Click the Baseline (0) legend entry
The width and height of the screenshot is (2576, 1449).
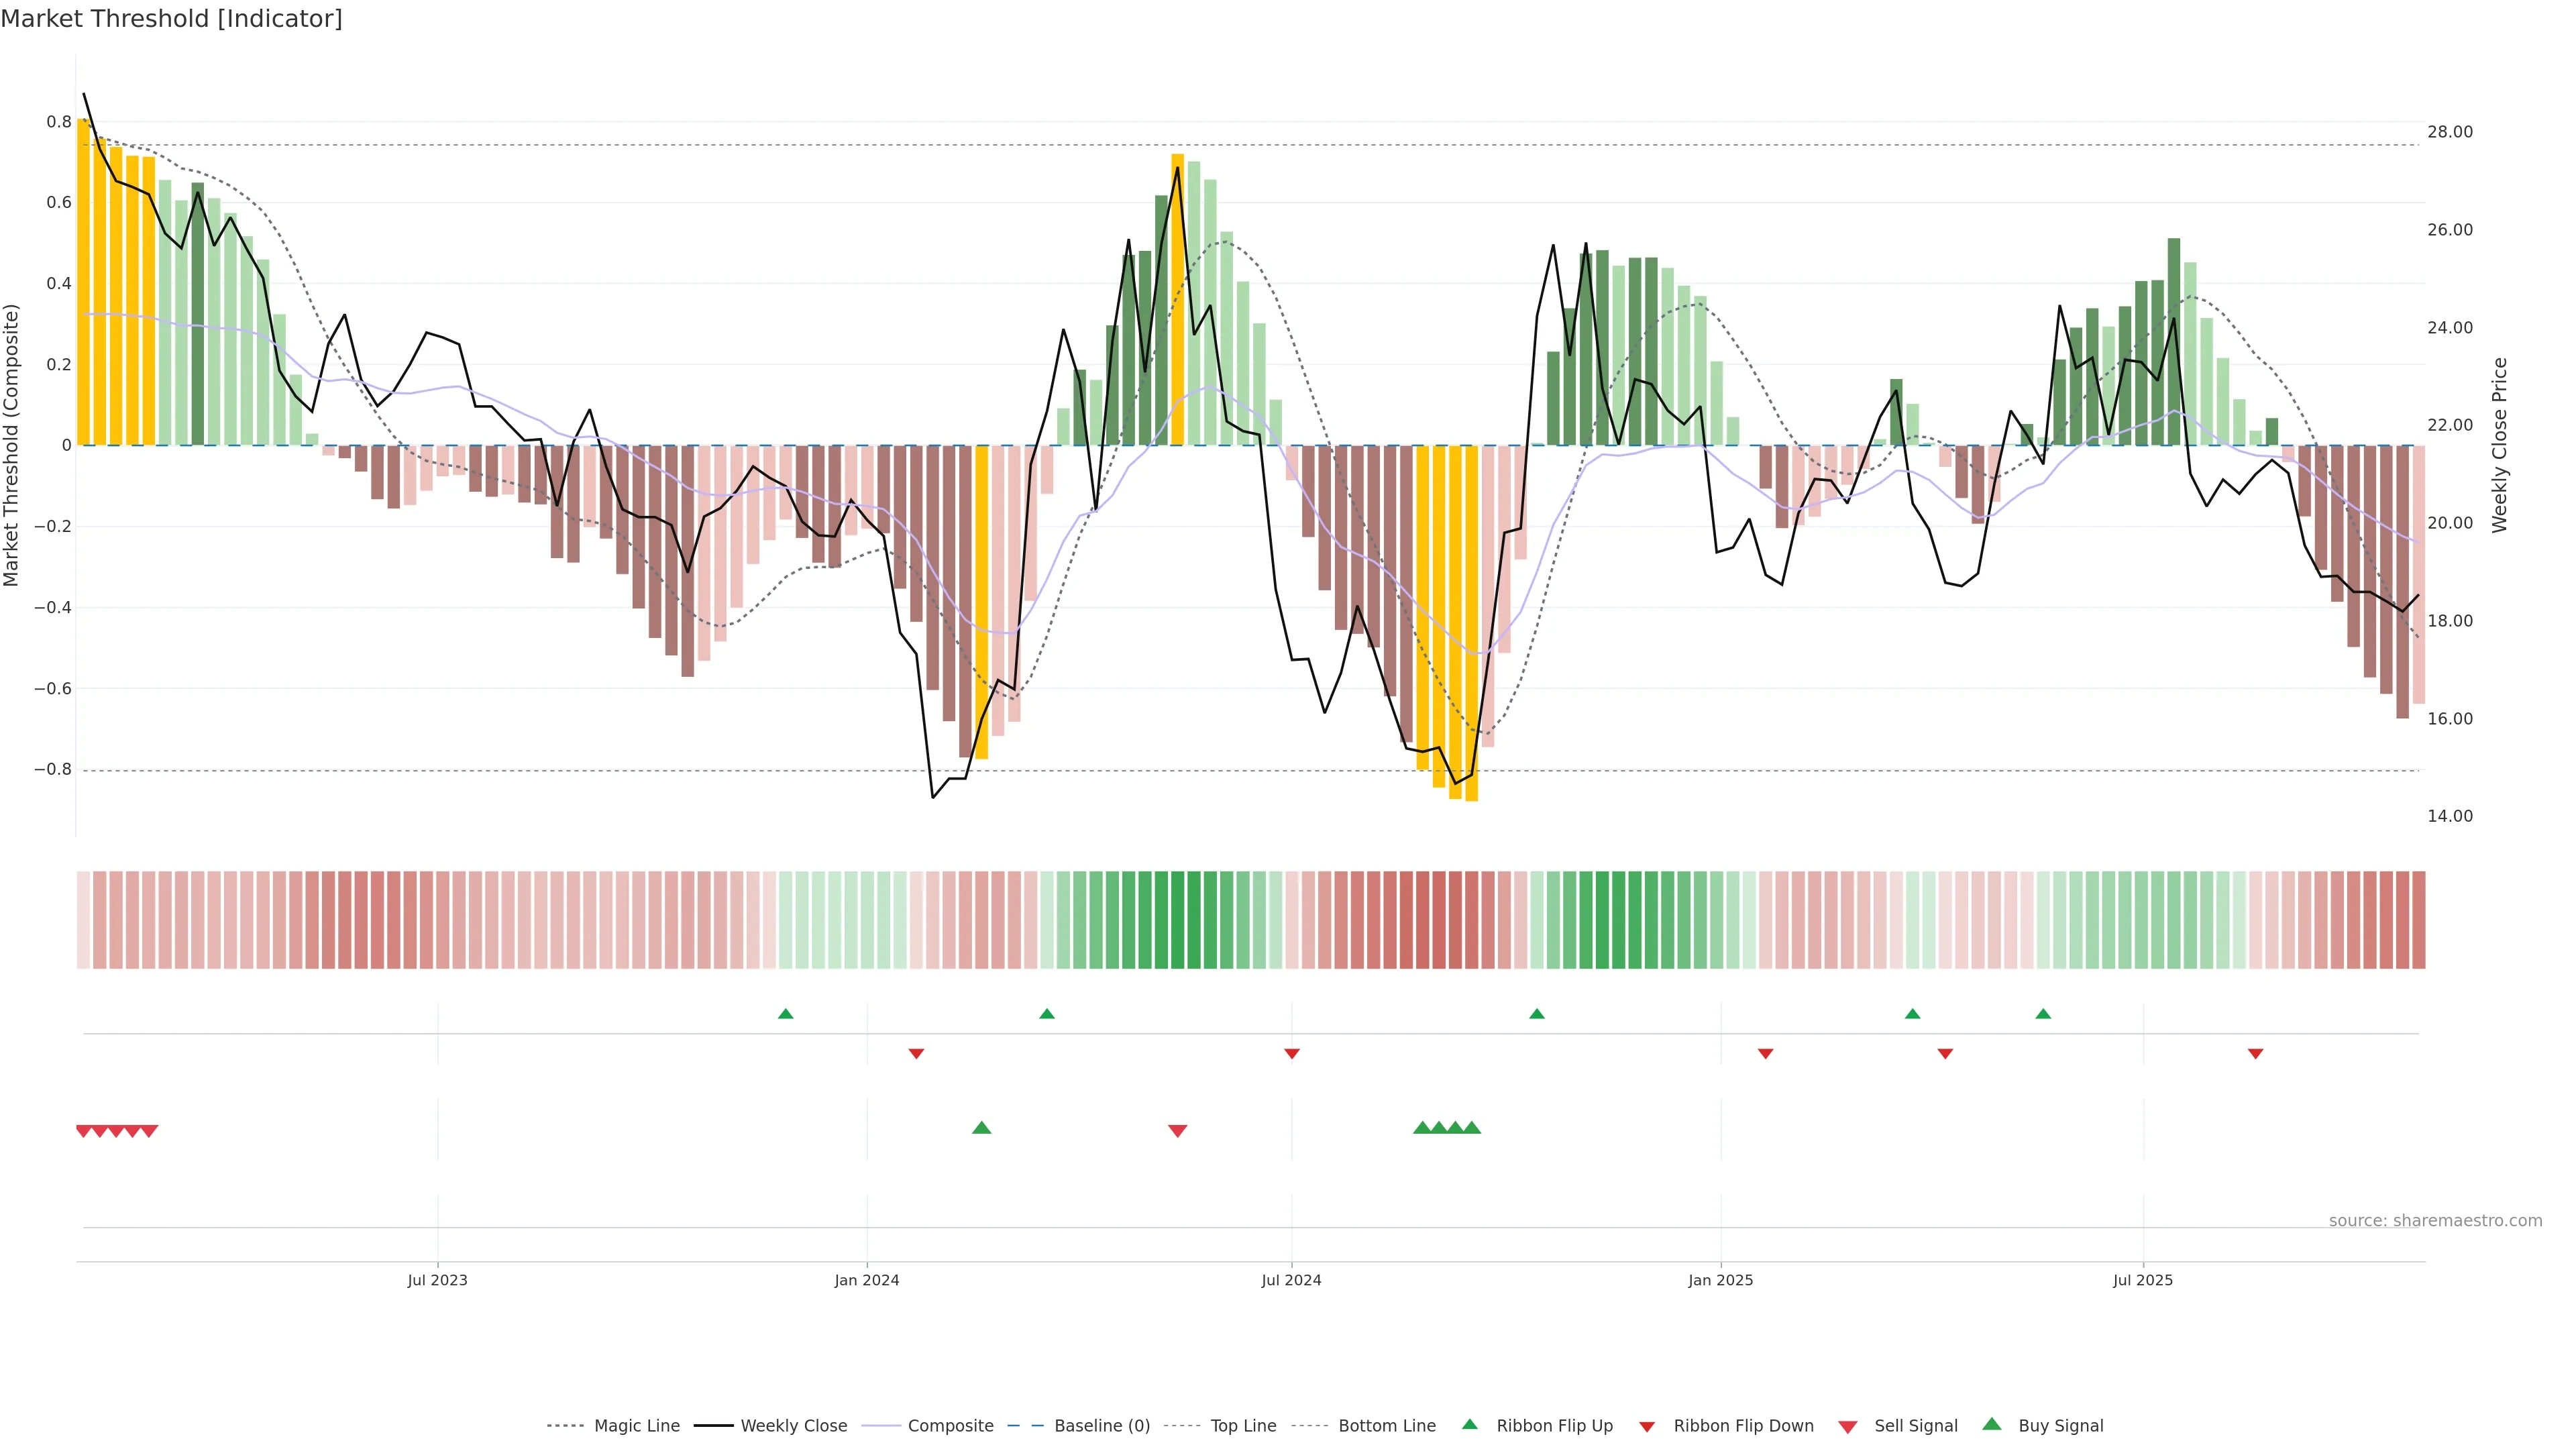(1102, 1426)
